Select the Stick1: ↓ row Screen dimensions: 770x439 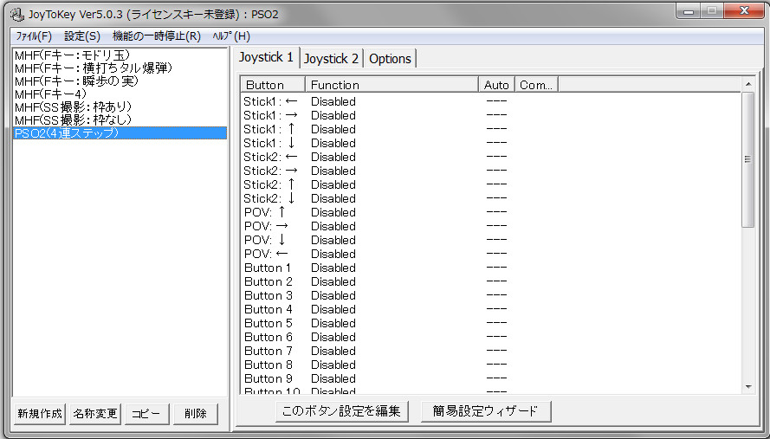tap(491, 143)
